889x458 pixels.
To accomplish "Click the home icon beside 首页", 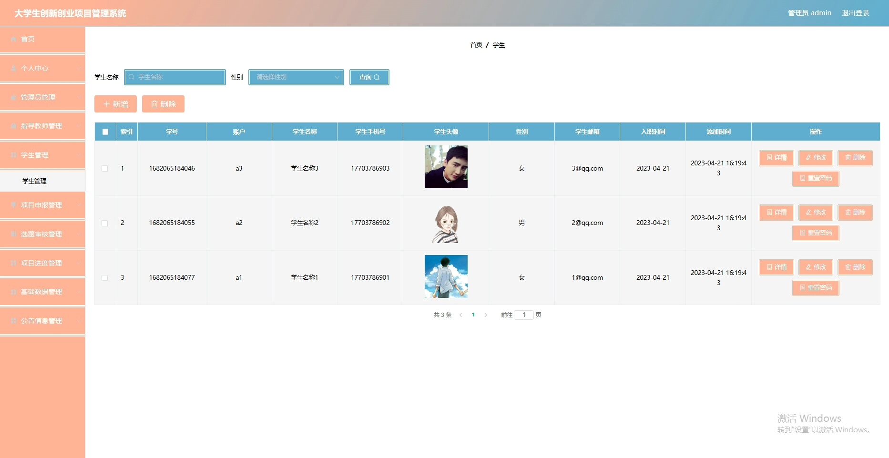I will 13,39.
